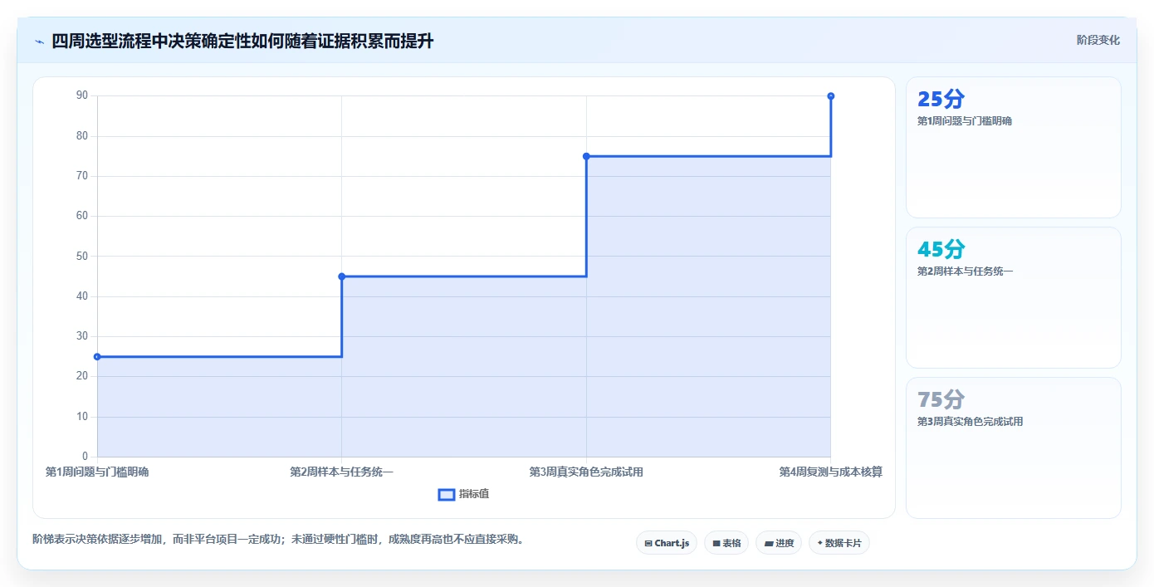Click the 75分 value in the third card
This screenshot has width=1154, height=587.
941,399
